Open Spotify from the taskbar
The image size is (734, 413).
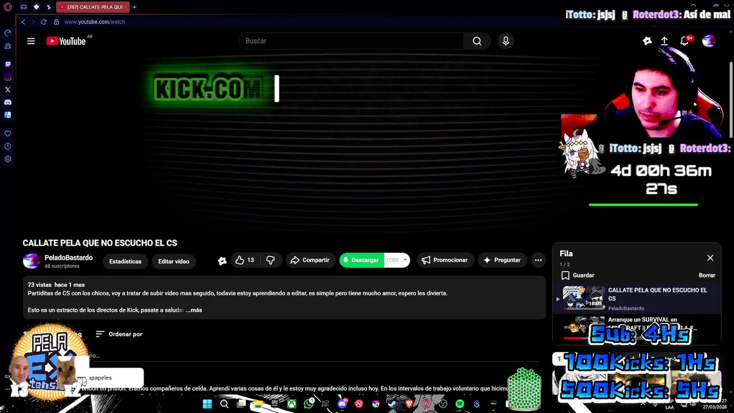[459, 404]
